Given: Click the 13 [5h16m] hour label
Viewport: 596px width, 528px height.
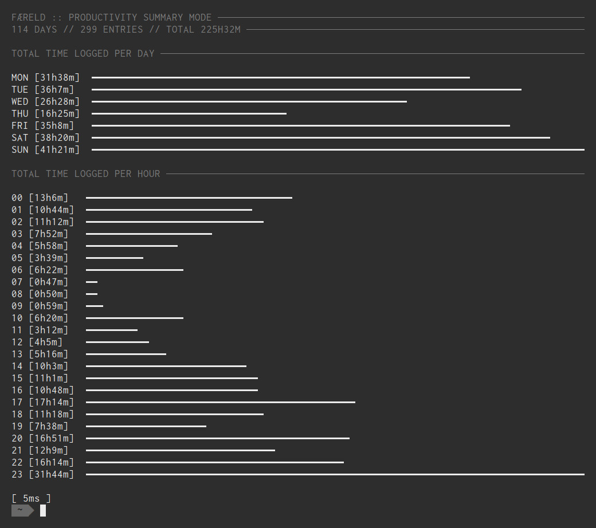Looking at the screenshot, I should tap(40, 354).
